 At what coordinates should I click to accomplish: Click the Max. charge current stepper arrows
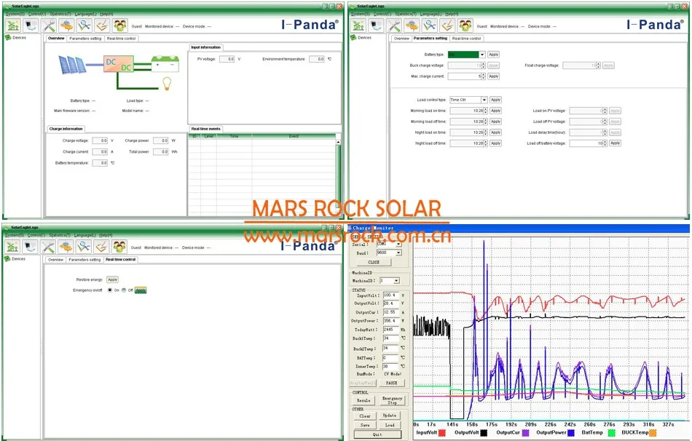(x=484, y=76)
